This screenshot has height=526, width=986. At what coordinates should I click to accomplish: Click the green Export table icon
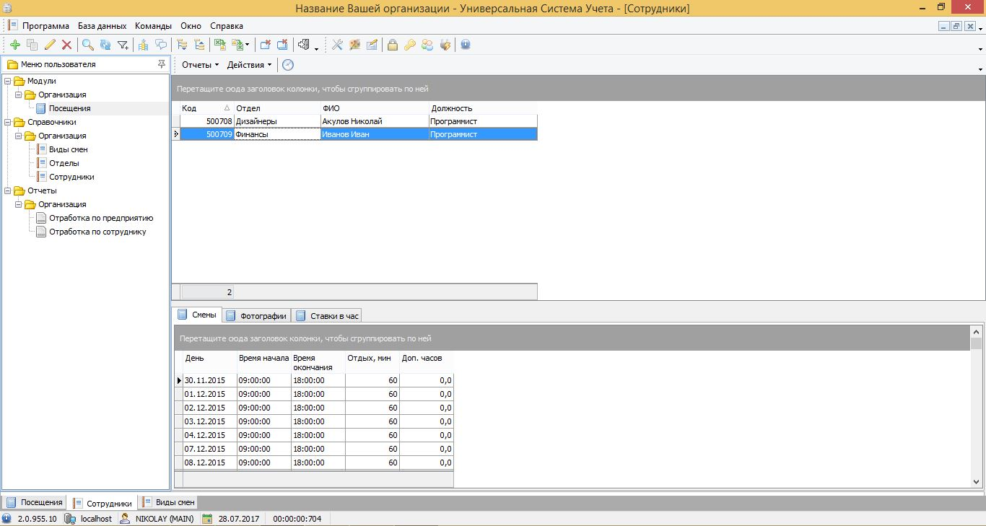(x=219, y=45)
